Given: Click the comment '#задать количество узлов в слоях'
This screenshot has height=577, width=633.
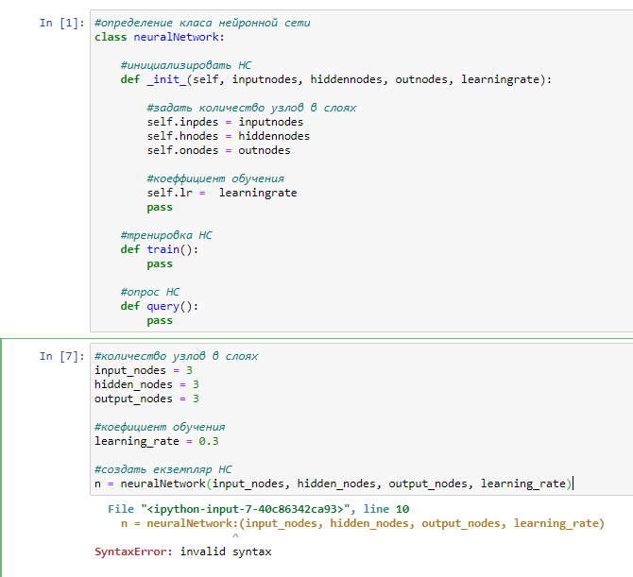Looking at the screenshot, I should point(251,108).
